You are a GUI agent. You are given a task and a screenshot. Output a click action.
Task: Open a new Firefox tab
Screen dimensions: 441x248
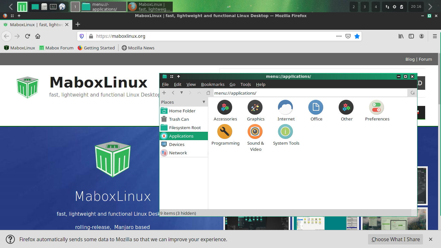point(77,24)
